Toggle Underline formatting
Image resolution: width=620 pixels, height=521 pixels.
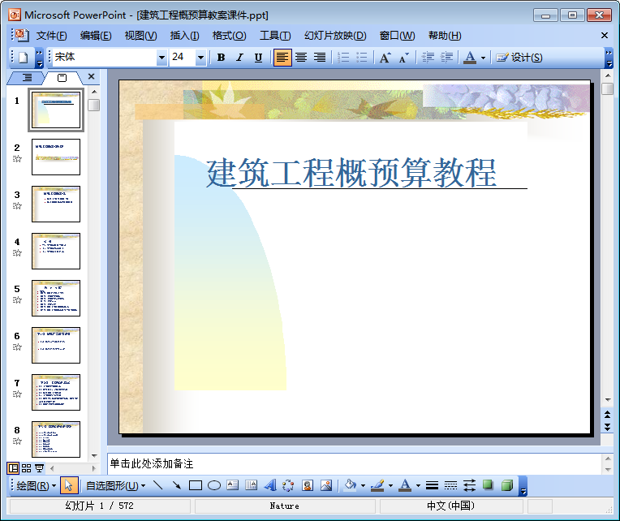pyautogui.click(x=258, y=58)
